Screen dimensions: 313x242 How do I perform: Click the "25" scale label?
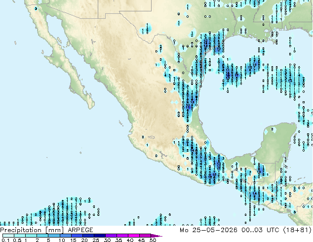pyautogui.click(x=96, y=240)
